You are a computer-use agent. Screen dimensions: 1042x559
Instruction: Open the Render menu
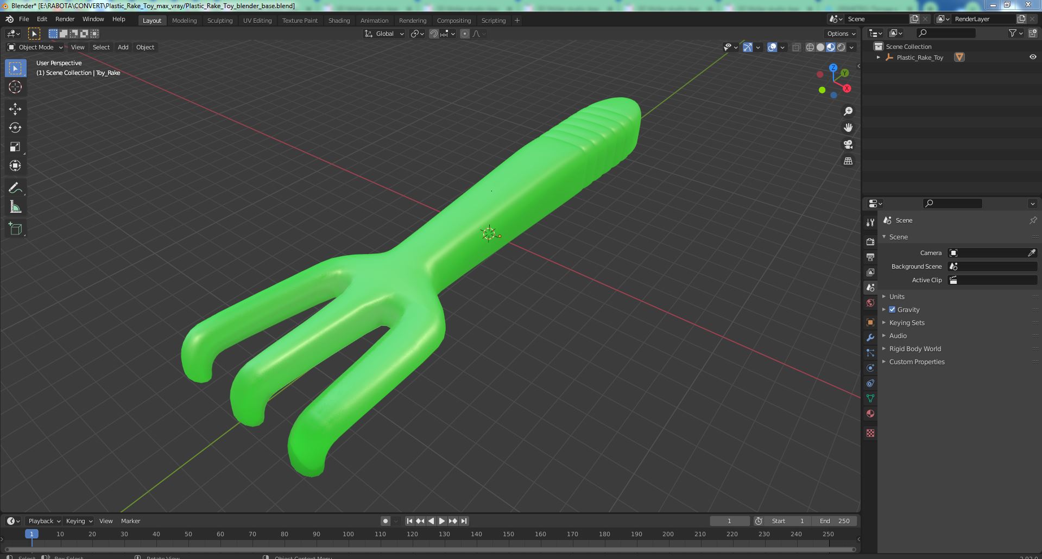click(x=65, y=19)
